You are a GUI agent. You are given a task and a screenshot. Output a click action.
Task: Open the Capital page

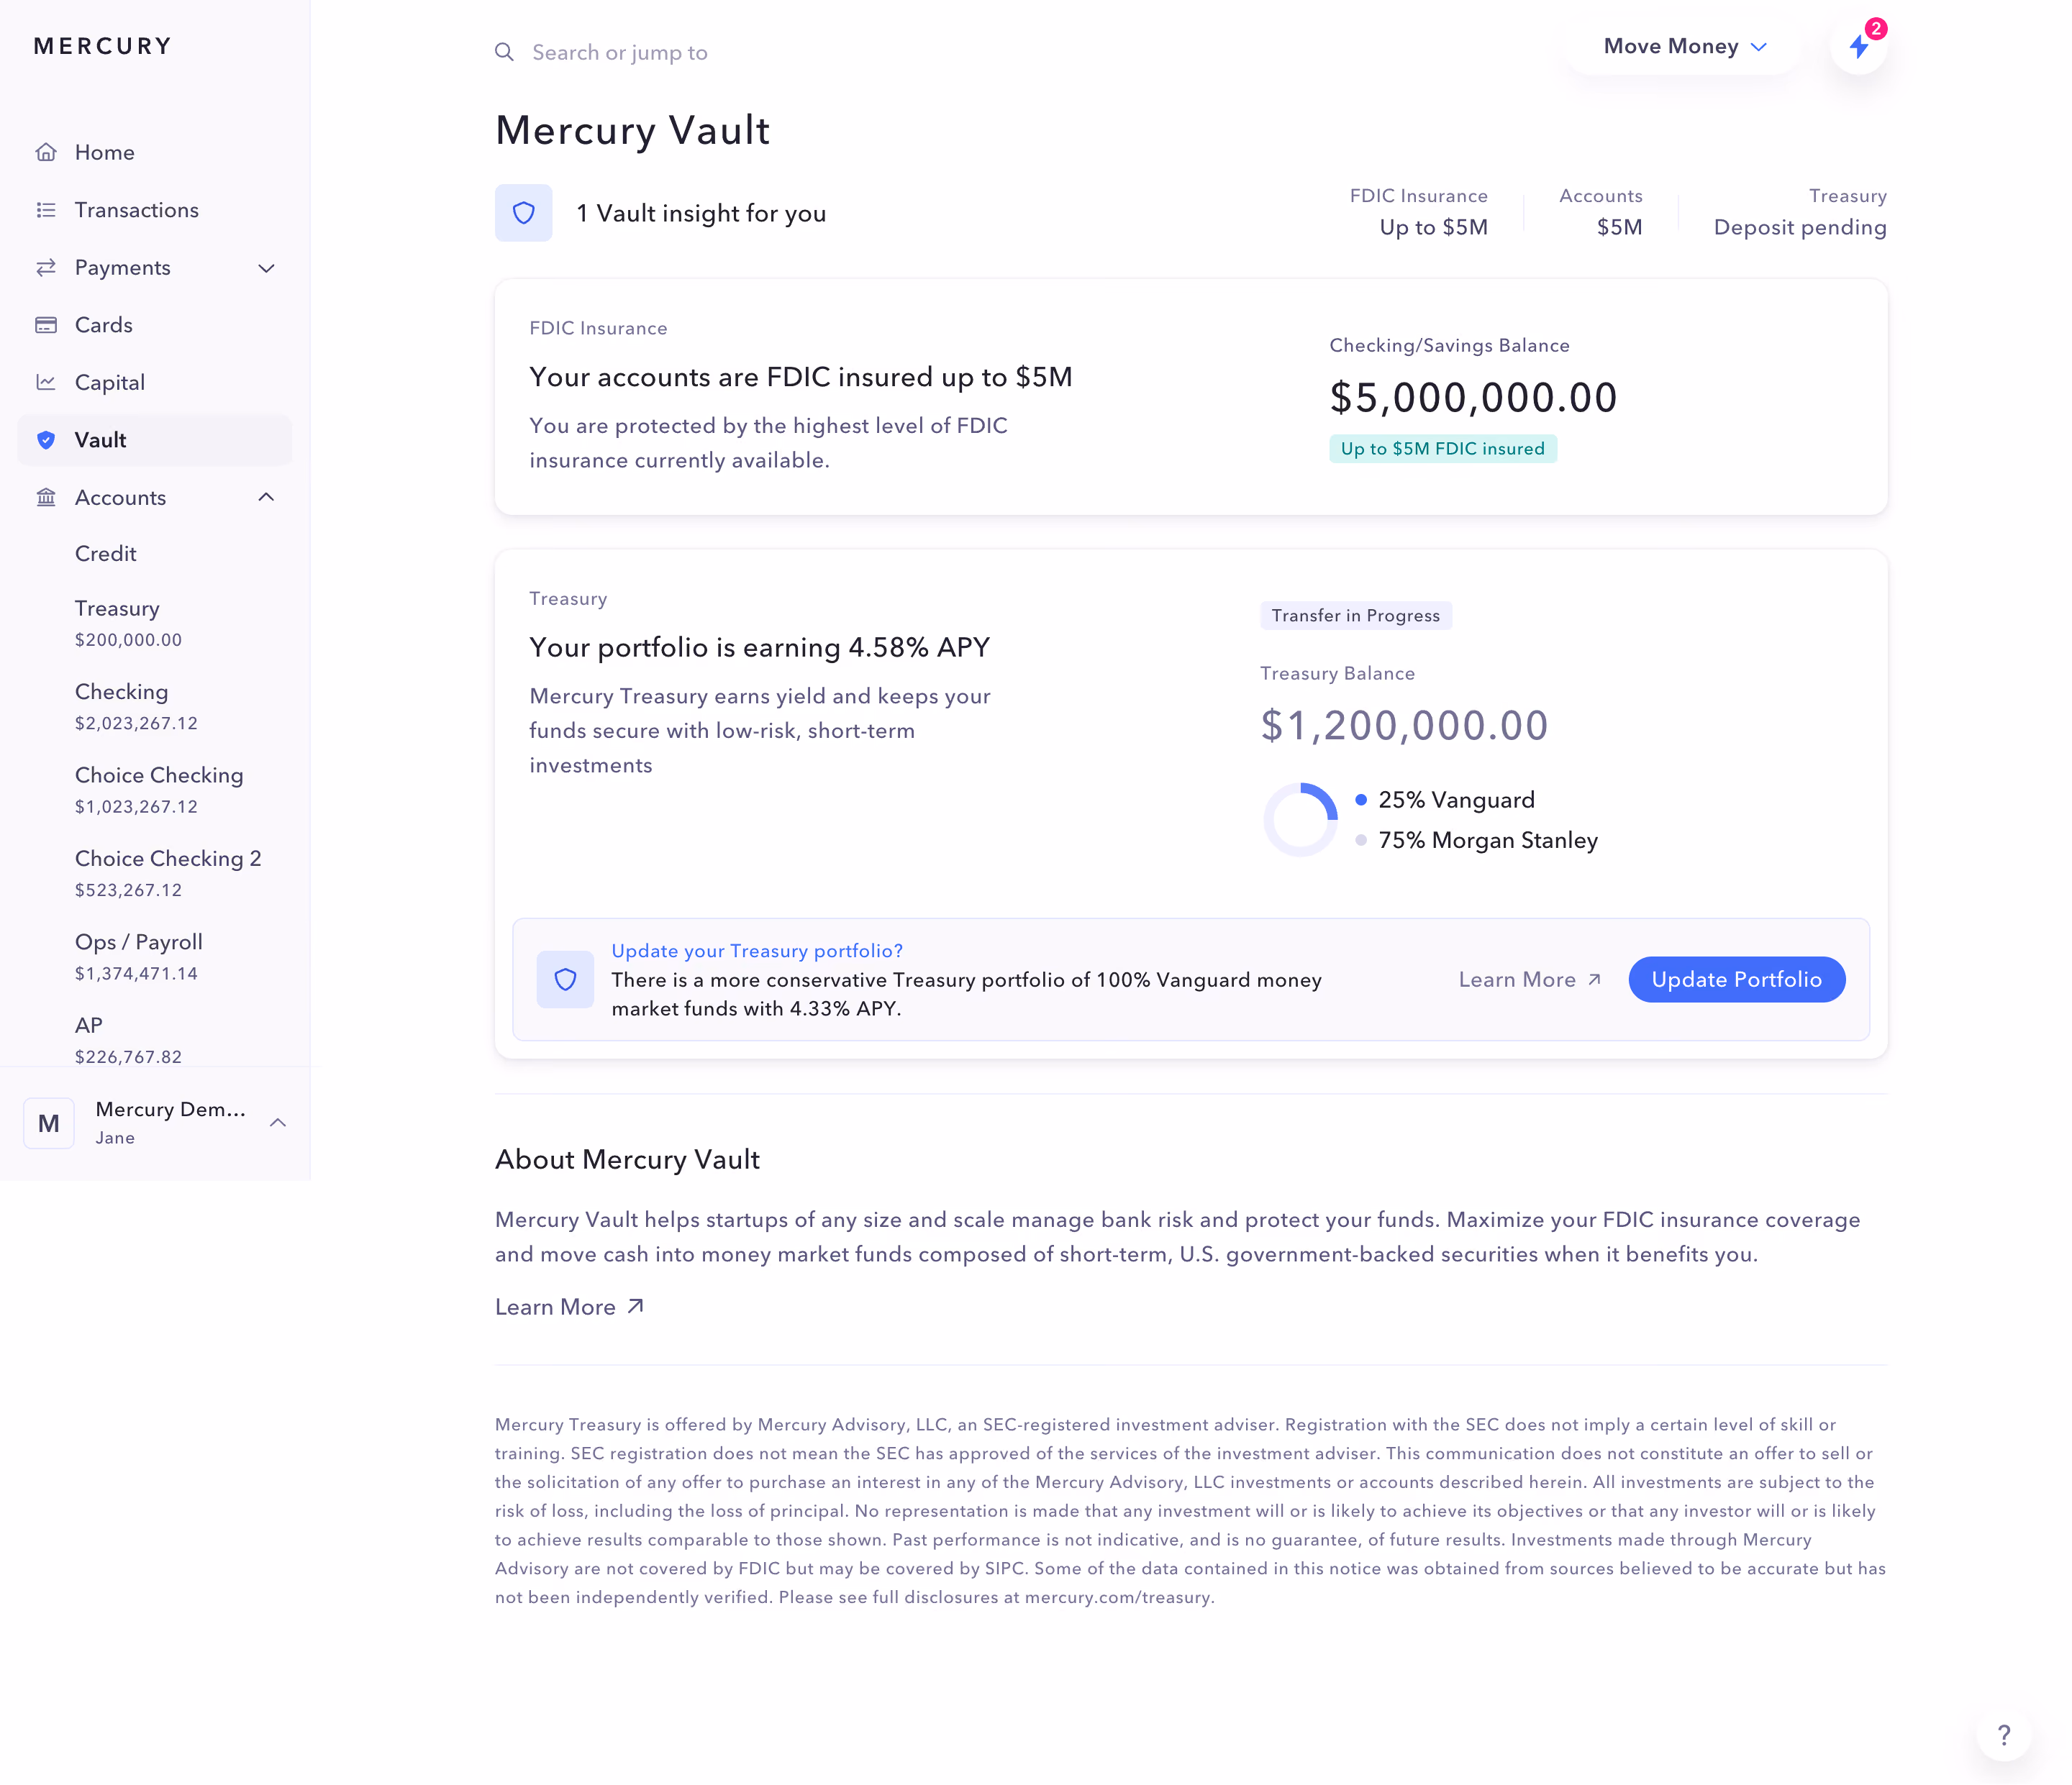pyautogui.click(x=155, y=382)
